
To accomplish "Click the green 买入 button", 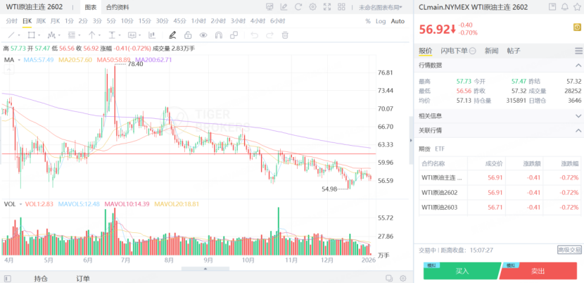I will point(462,271).
